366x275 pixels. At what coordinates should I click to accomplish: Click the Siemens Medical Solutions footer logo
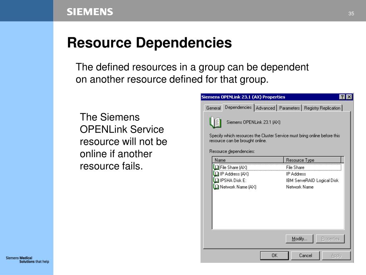click(27, 260)
